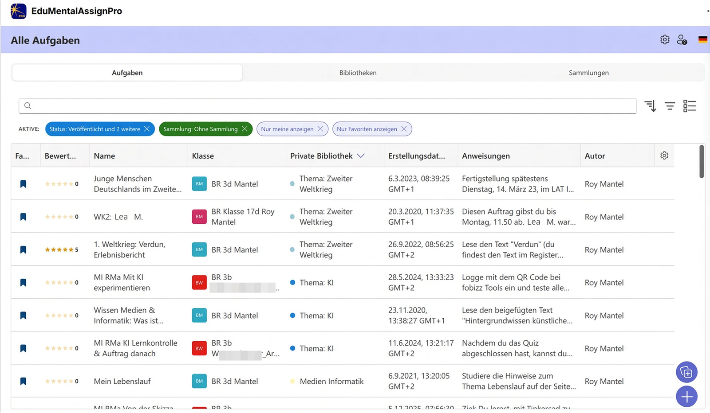Toggle favorite bookmark for Junge Menschen row
This screenshot has width=710, height=413.
tap(23, 184)
